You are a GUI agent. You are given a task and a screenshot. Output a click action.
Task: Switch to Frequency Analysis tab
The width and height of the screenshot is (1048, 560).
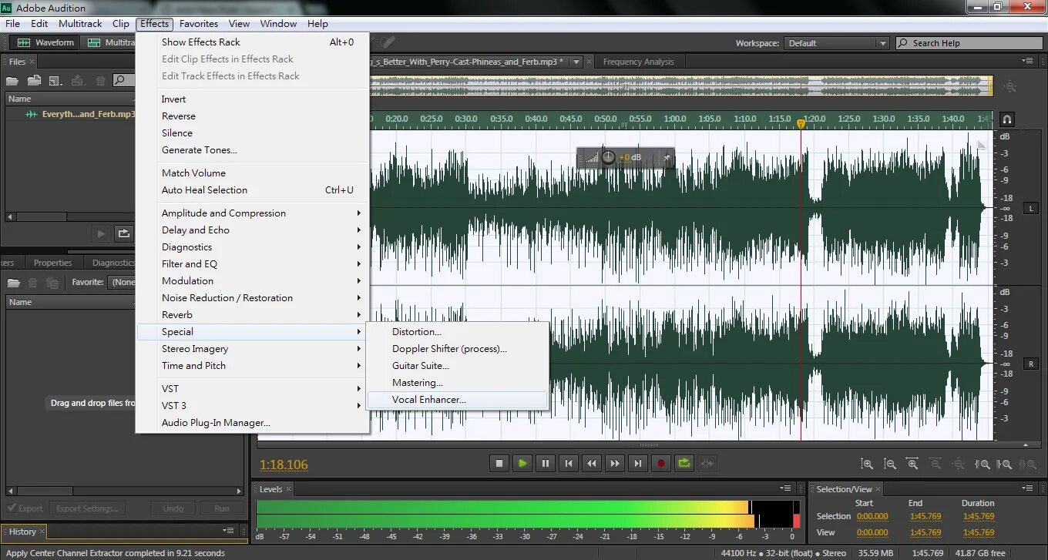coord(638,62)
